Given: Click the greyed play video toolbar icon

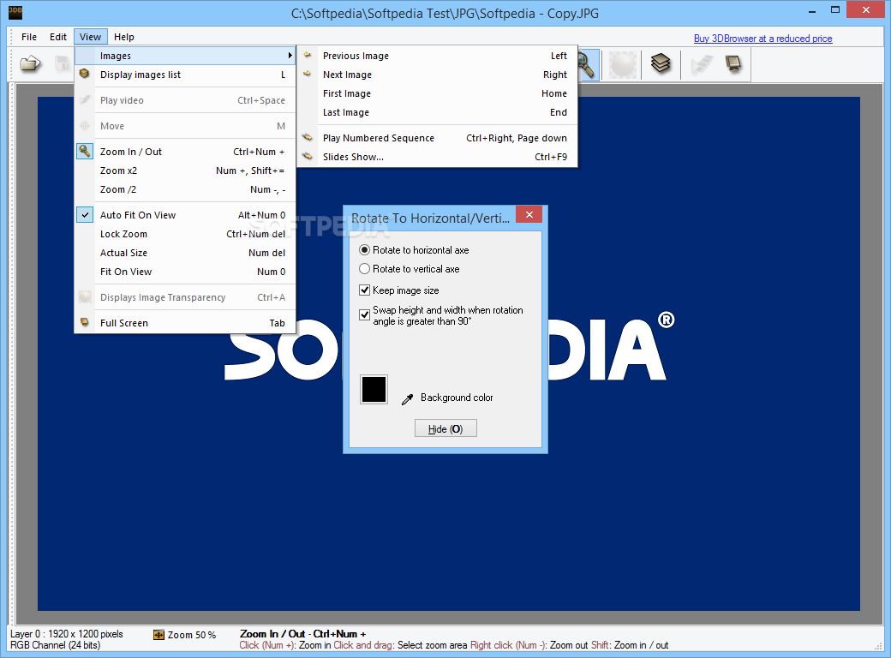Looking at the screenshot, I should 701,64.
